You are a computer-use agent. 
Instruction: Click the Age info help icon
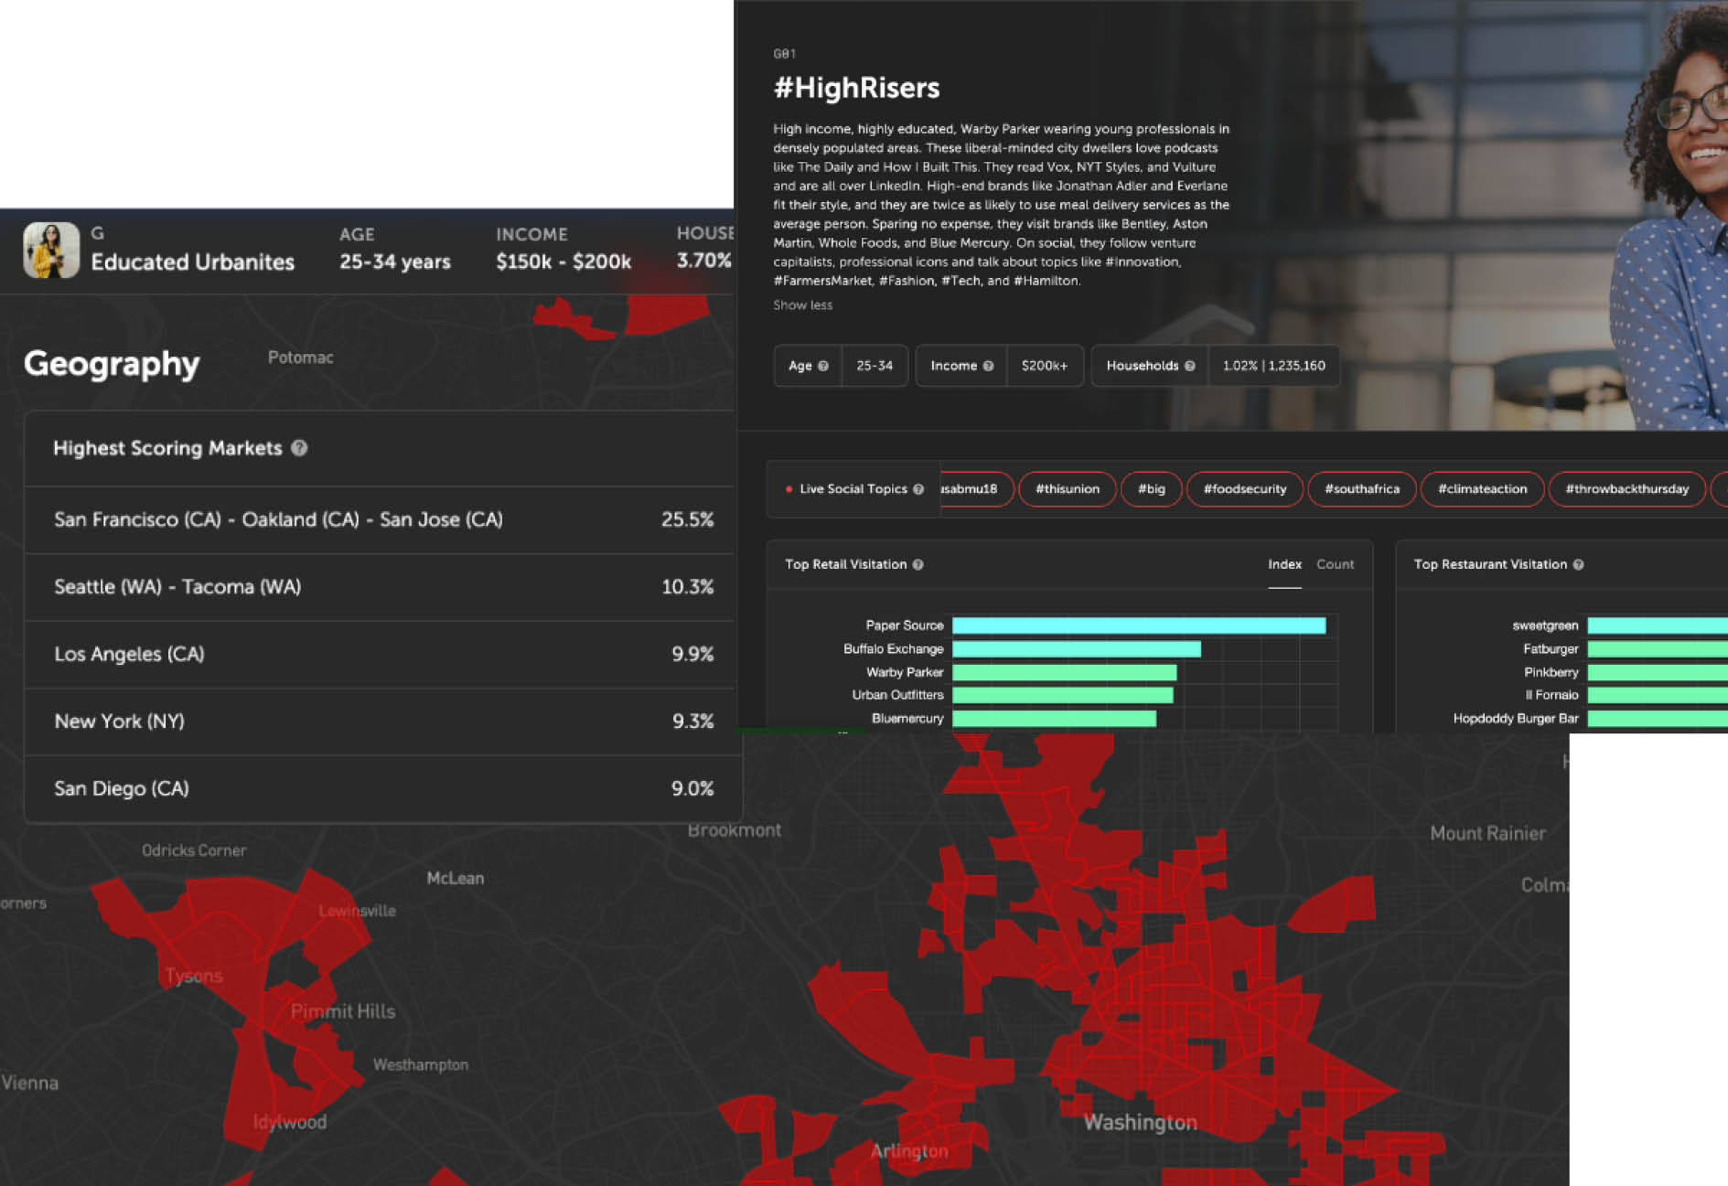tap(823, 366)
